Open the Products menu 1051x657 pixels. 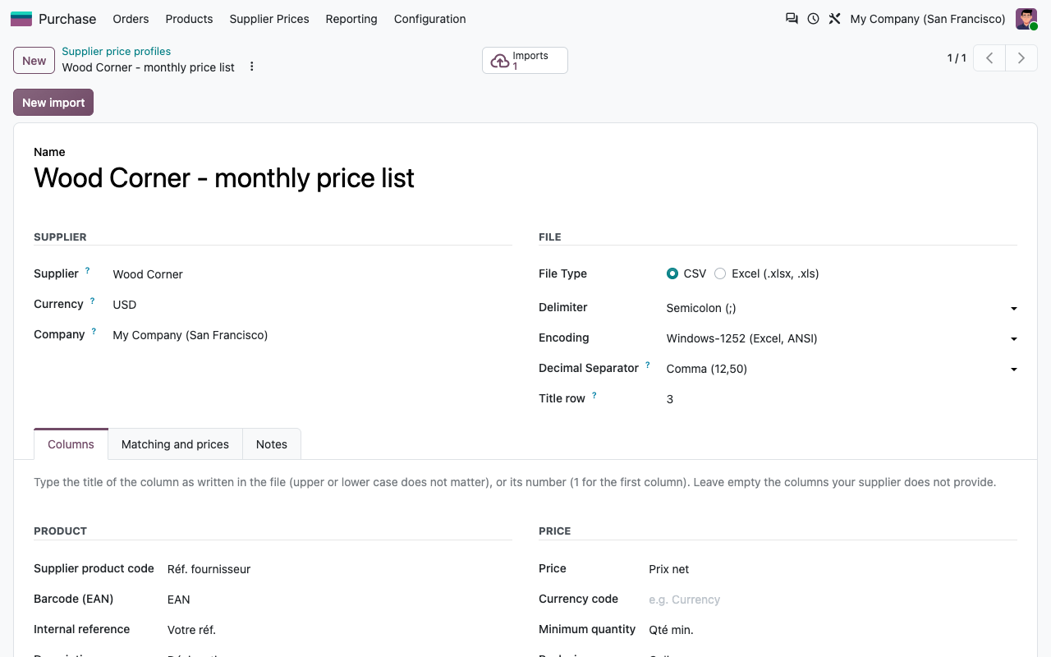pos(189,19)
